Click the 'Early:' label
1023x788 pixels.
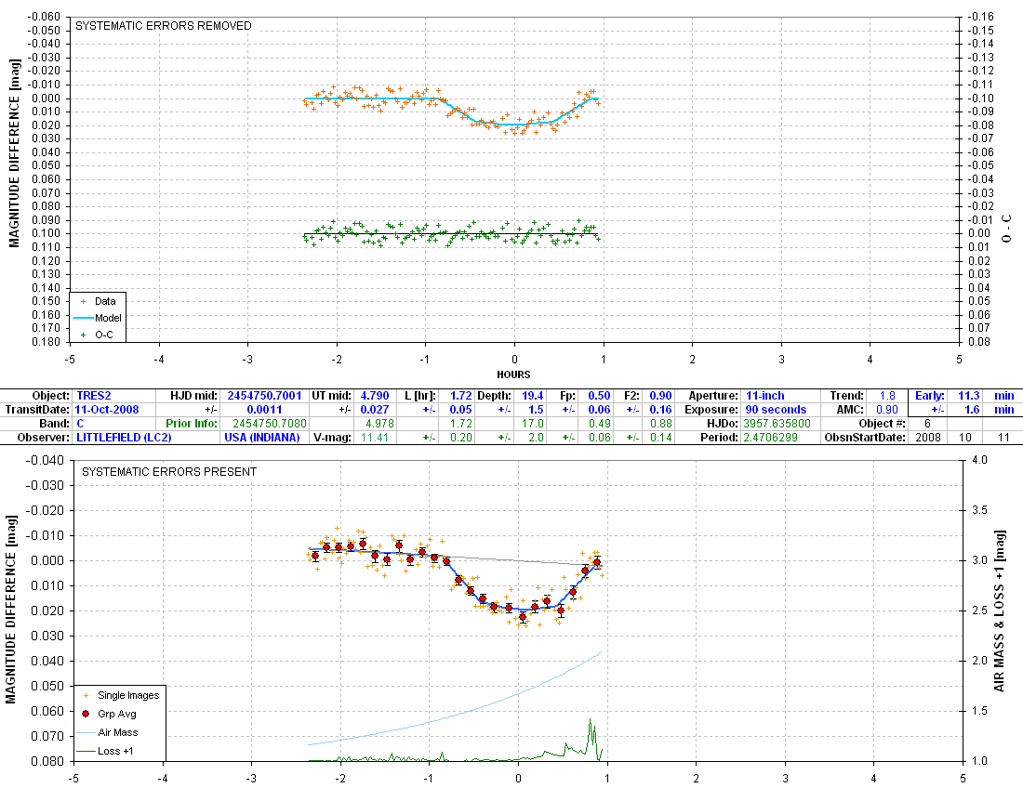tap(930, 396)
